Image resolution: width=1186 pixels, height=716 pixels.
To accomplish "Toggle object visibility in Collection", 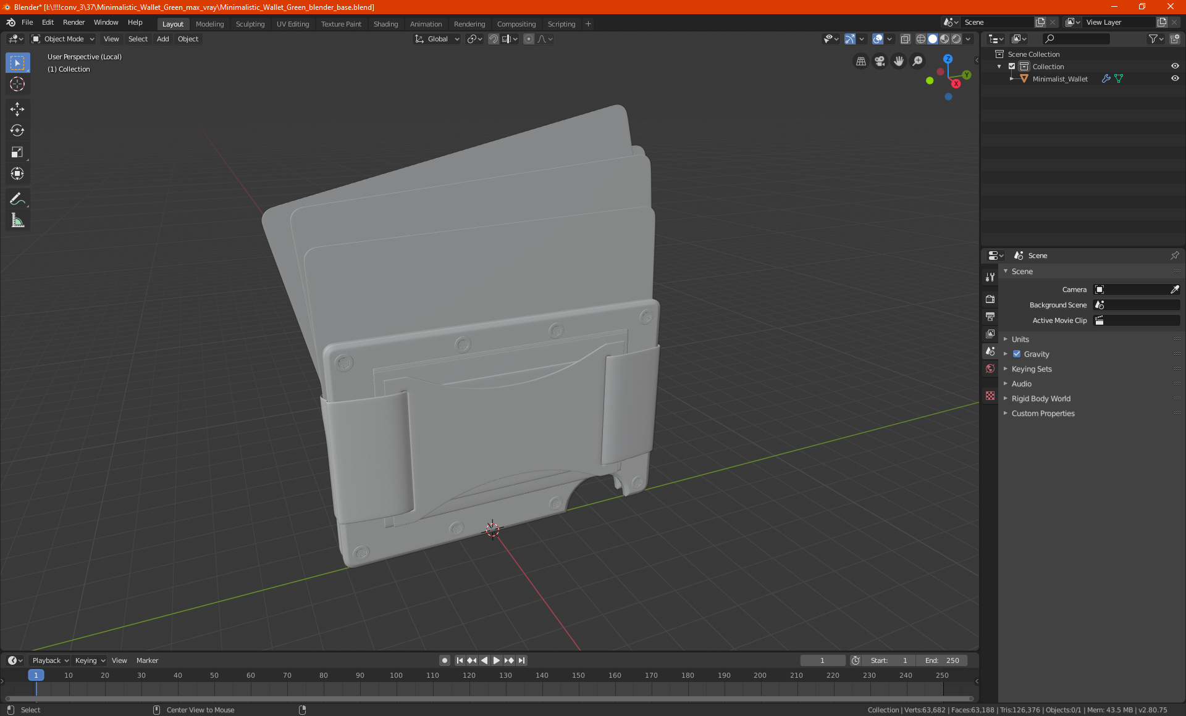I will [x=1176, y=66].
